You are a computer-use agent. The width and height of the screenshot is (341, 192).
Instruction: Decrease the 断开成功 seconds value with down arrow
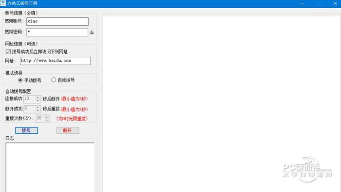(38, 111)
